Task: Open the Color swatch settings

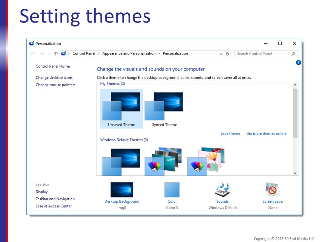Action: coord(172,190)
